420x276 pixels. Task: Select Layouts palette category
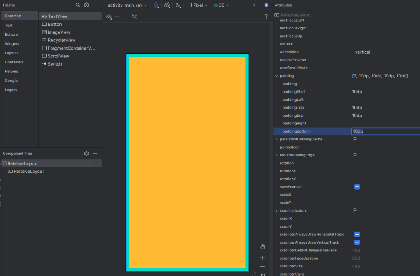[20, 53]
